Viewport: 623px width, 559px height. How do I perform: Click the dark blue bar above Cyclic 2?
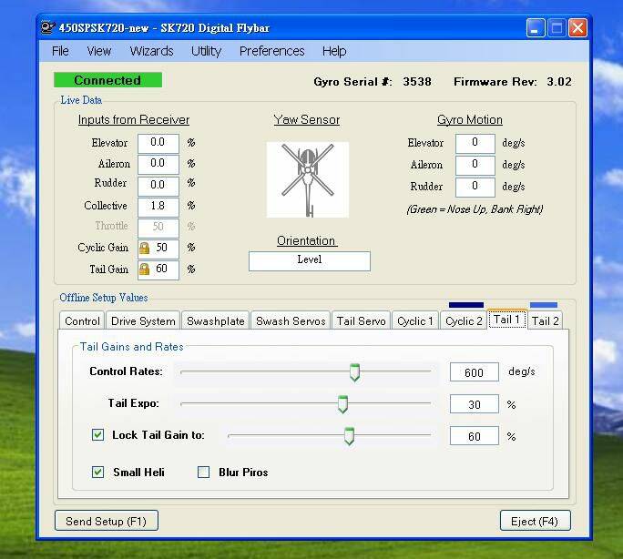click(x=466, y=305)
